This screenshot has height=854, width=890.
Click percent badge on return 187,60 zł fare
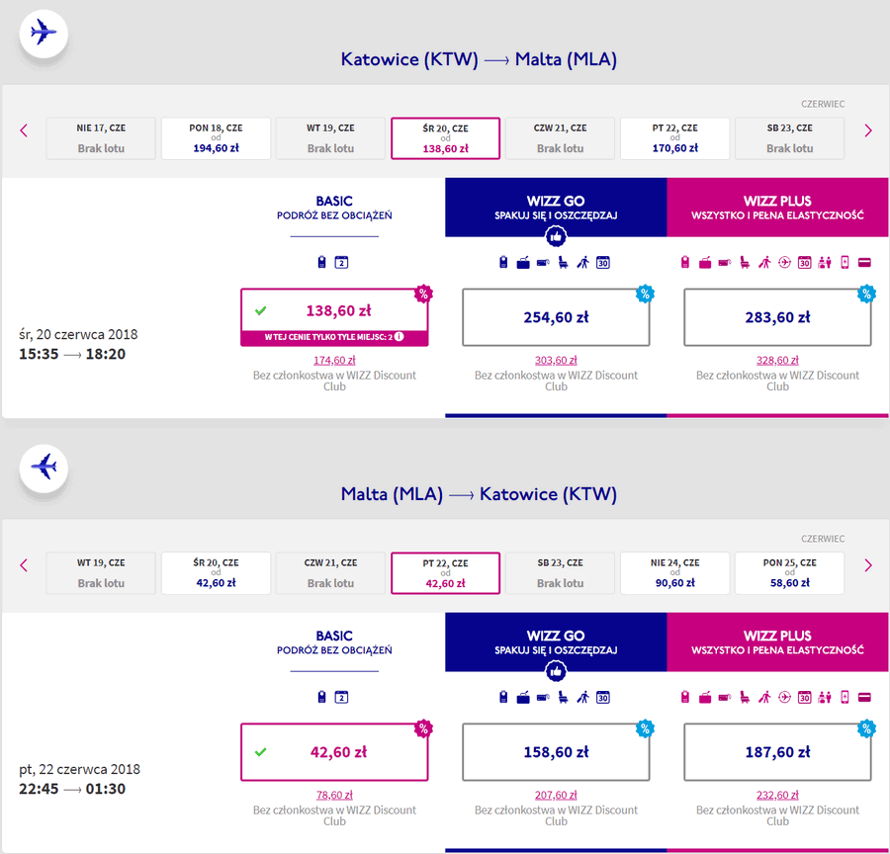click(x=866, y=728)
